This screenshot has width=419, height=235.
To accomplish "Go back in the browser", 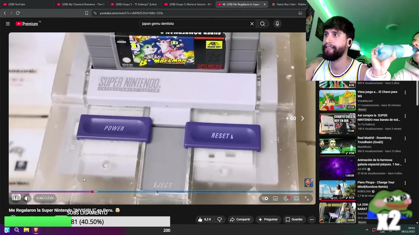I will 5,13.
